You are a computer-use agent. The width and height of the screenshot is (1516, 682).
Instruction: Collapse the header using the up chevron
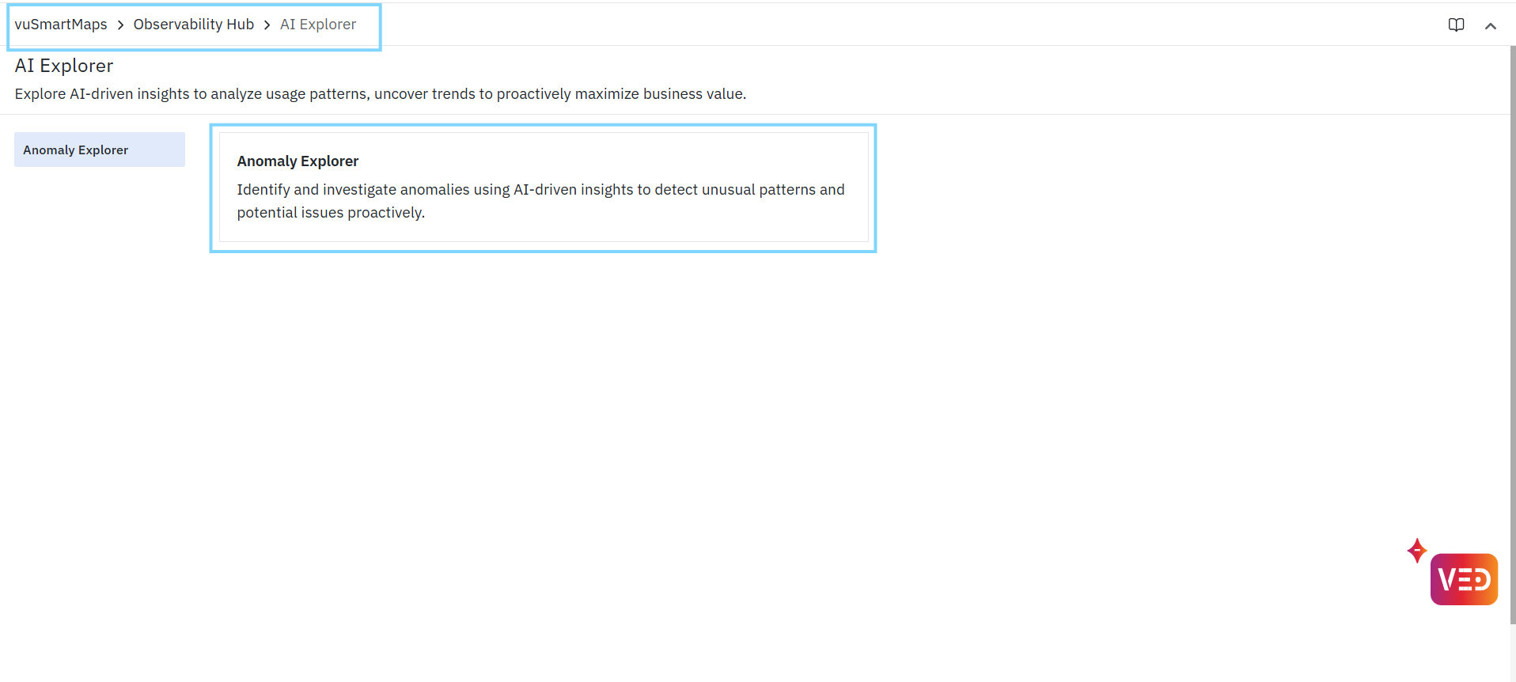[1491, 25]
